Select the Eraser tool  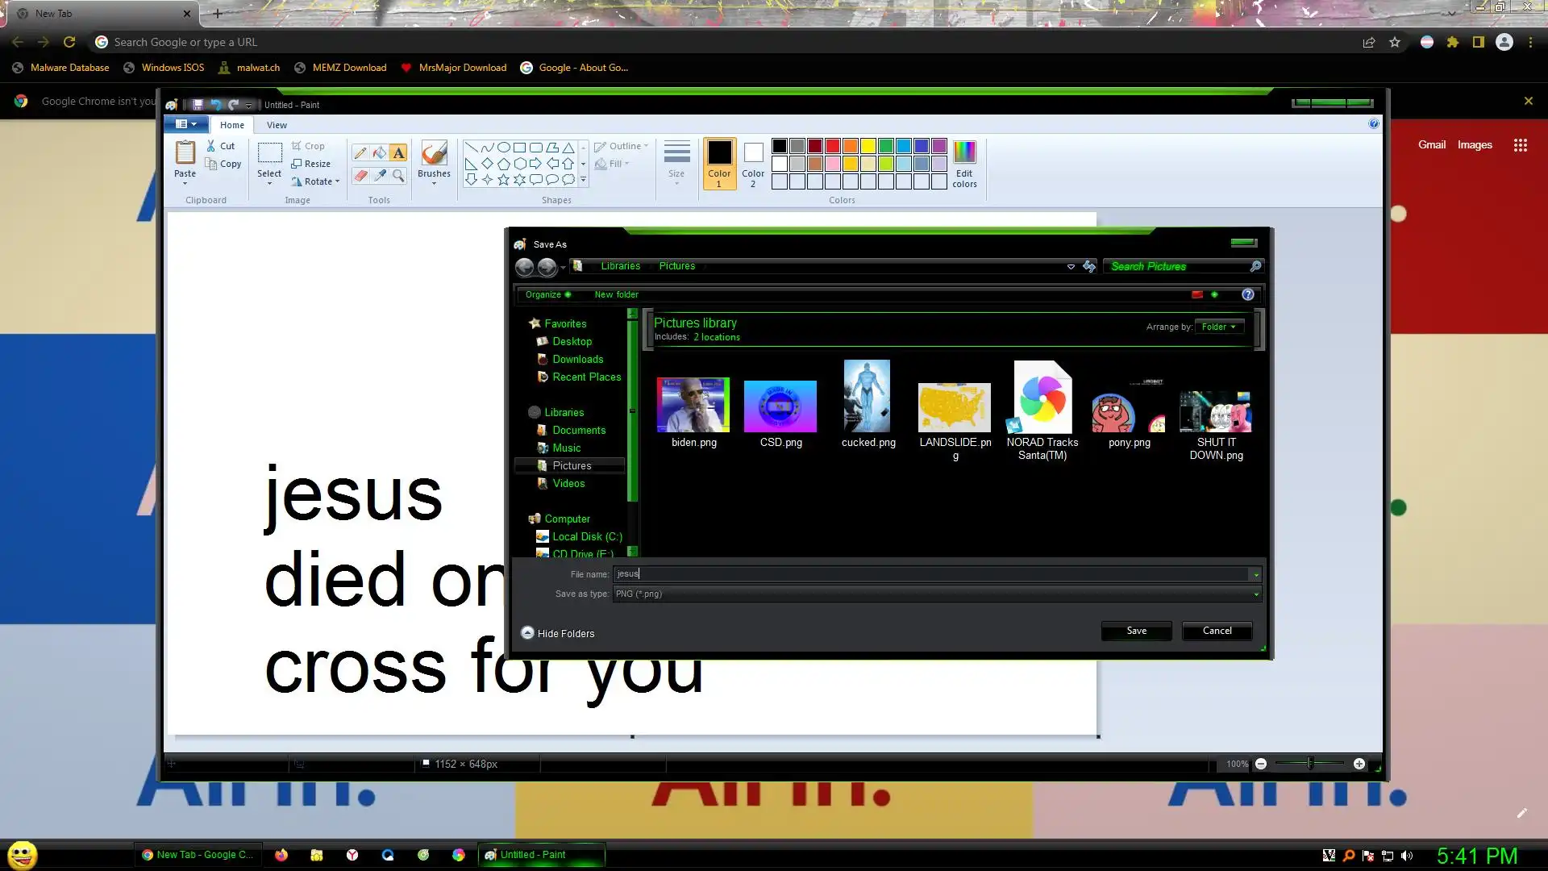pyautogui.click(x=360, y=175)
